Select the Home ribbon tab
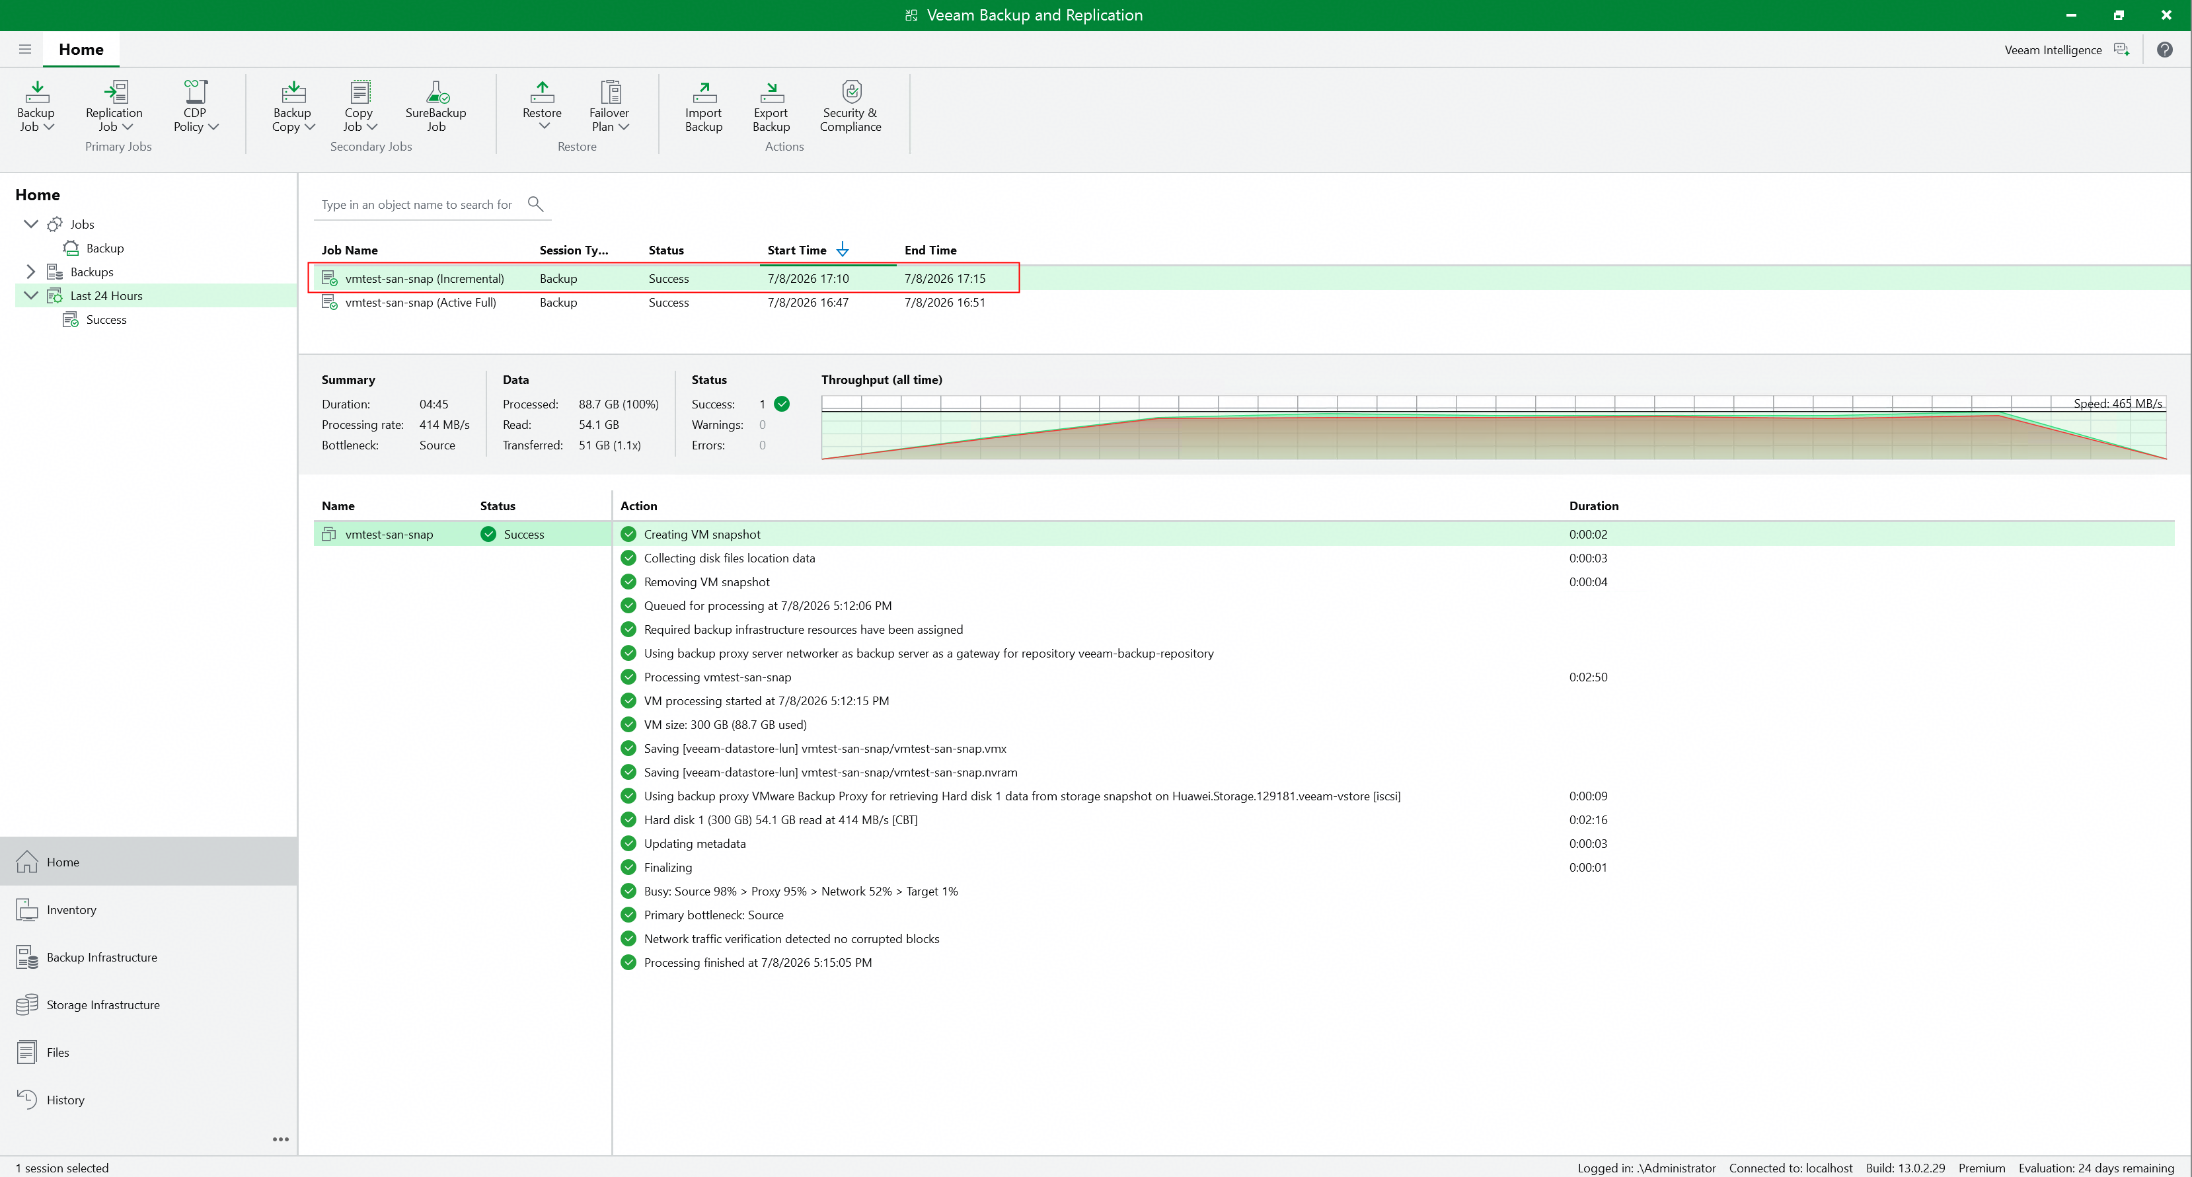Screen dimensions: 2192x1177 tap(81, 50)
